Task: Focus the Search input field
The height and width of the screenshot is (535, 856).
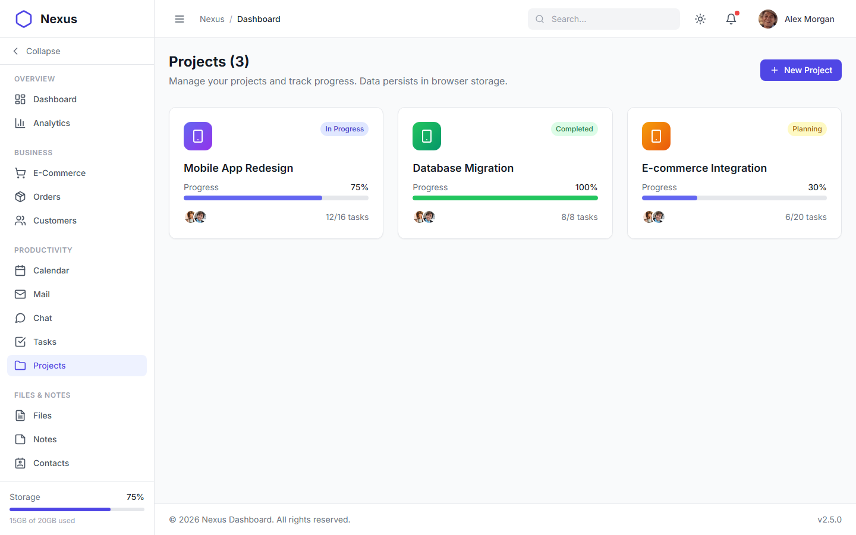Action: tap(604, 19)
